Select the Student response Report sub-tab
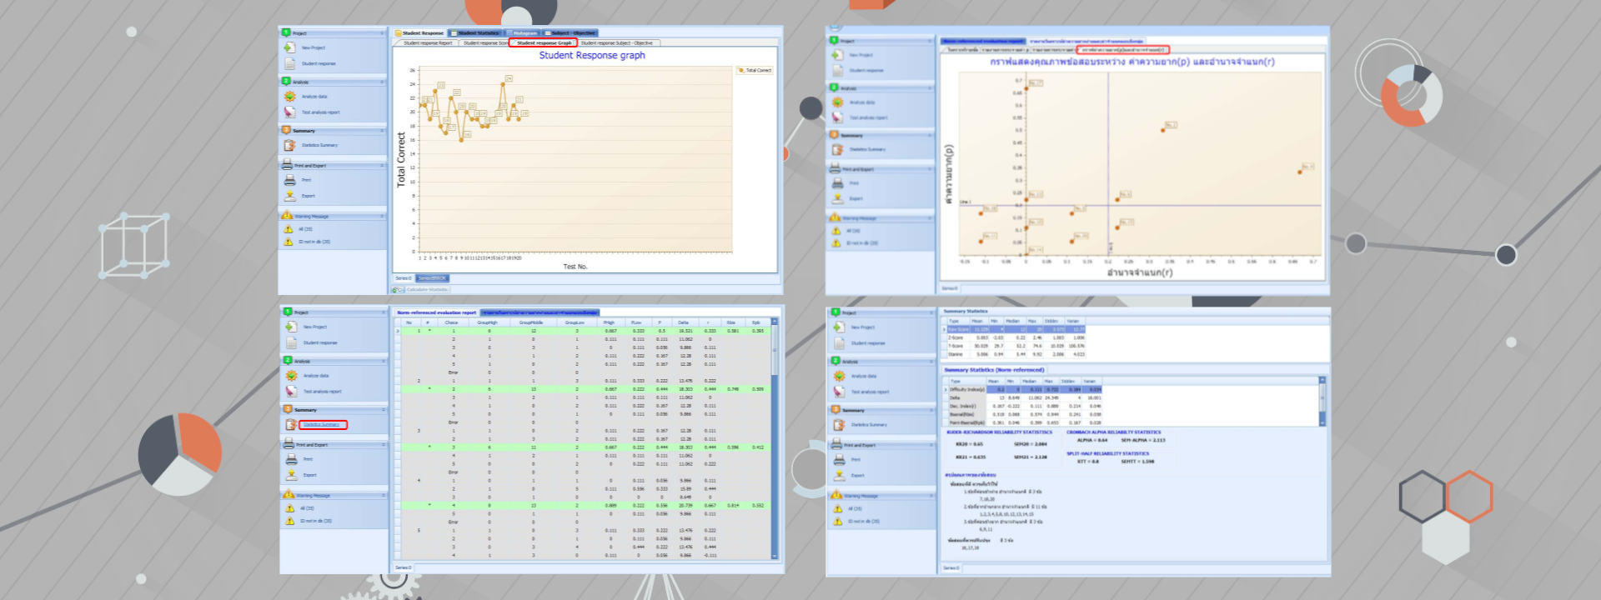This screenshot has height=600, width=1601. [428, 42]
